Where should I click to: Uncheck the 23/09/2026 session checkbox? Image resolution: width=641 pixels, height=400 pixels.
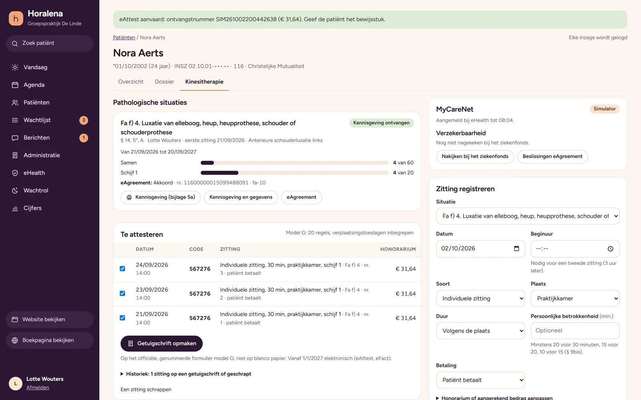tap(123, 294)
